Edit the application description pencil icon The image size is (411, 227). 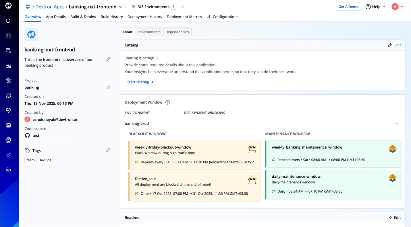(108, 59)
